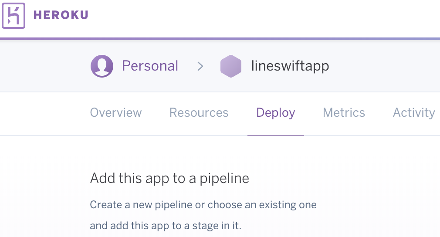Viewport: 440px width, 237px height.
Task: Open the Resources tab
Action: click(x=199, y=113)
